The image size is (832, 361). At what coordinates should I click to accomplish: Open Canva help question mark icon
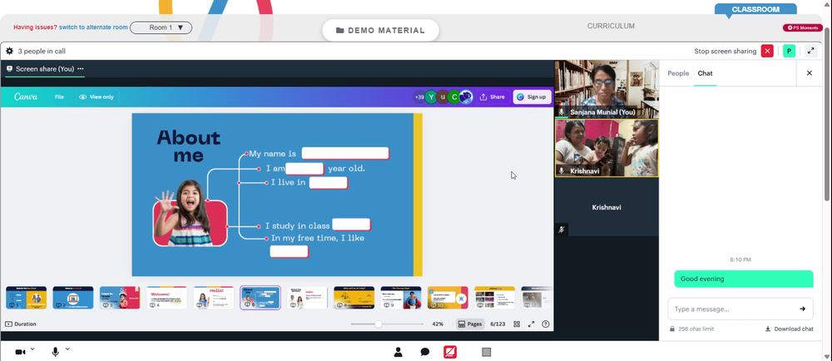pyautogui.click(x=546, y=324)
